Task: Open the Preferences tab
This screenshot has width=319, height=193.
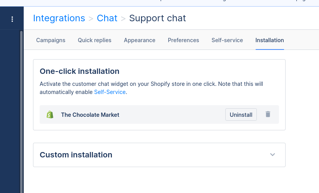Action: pos(183,40)
